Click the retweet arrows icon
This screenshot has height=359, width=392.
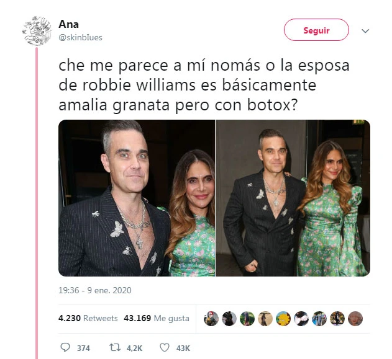(115, 347)
